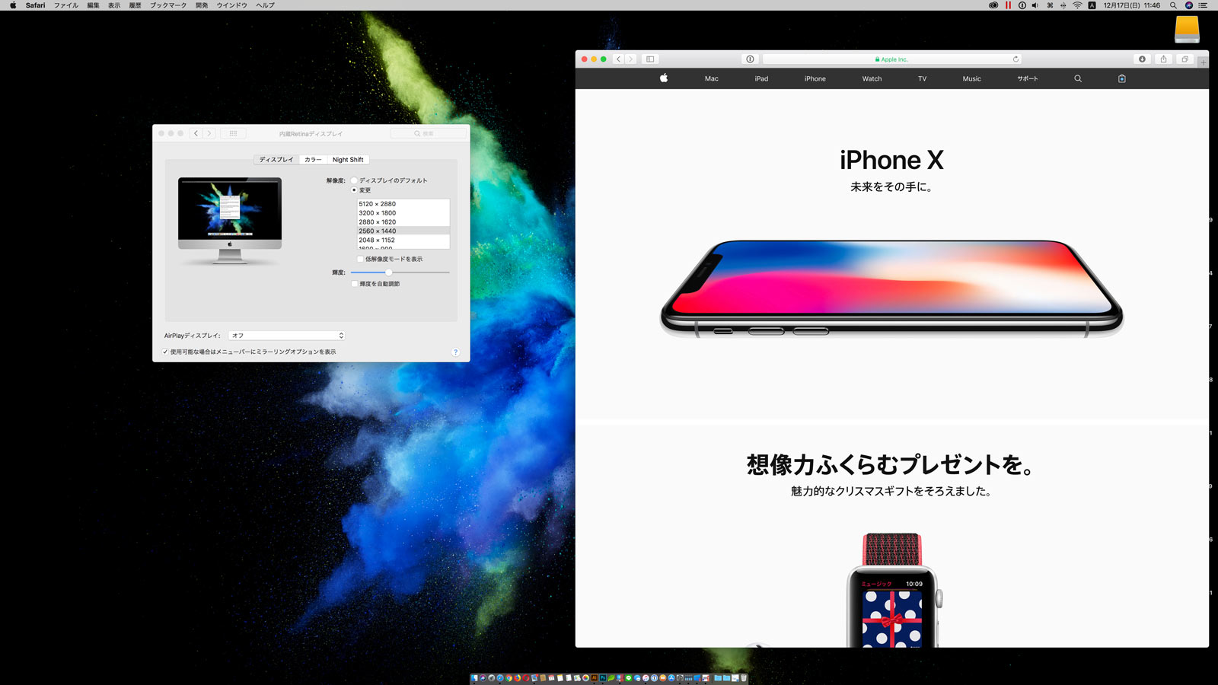
Task: Open Trash in the Dock
Action: click(x=744, y=677)
